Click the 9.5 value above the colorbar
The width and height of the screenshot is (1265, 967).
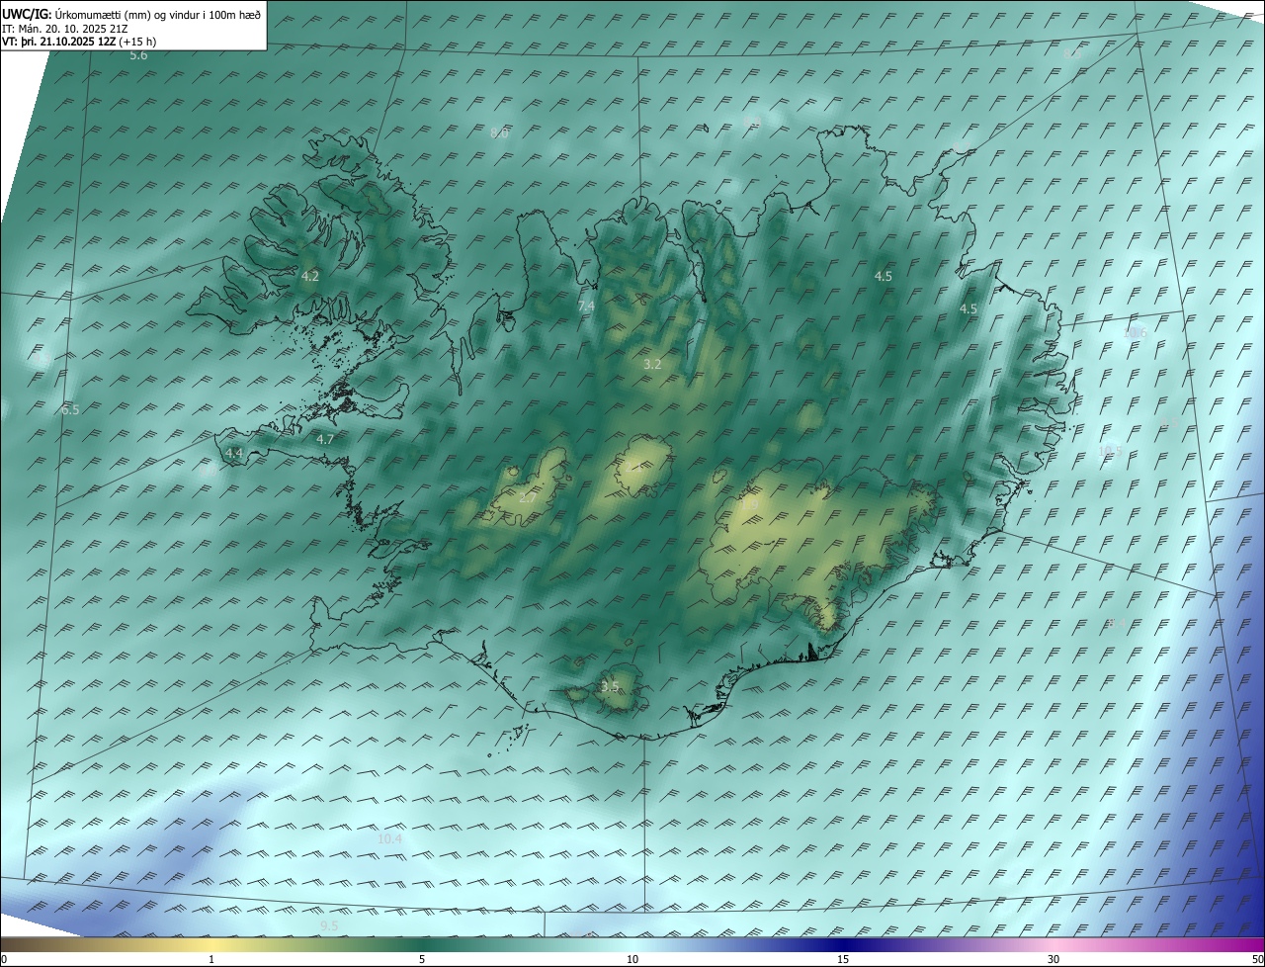pyautogui.click(x=329, y=925)
